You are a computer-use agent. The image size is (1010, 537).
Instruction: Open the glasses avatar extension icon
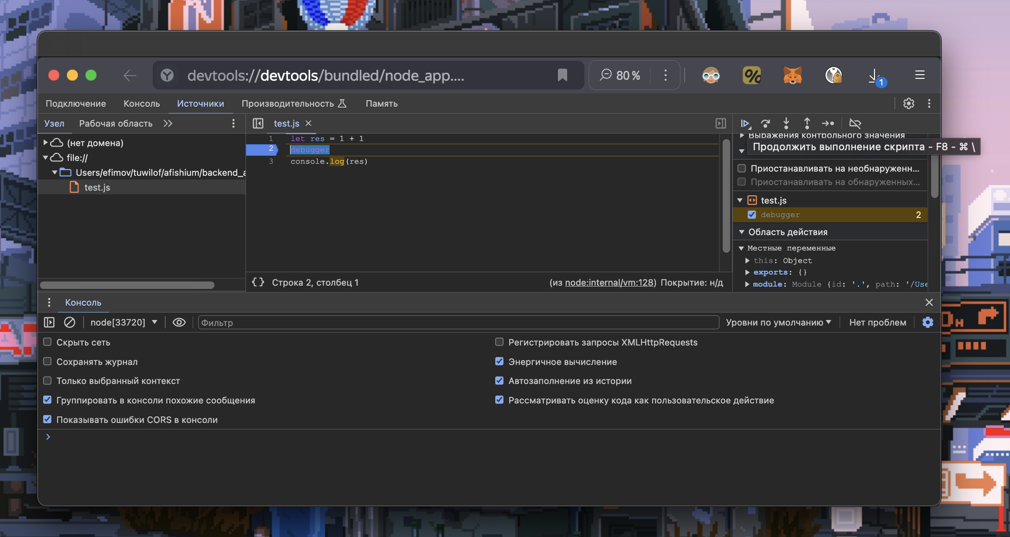tap(711, 75)
